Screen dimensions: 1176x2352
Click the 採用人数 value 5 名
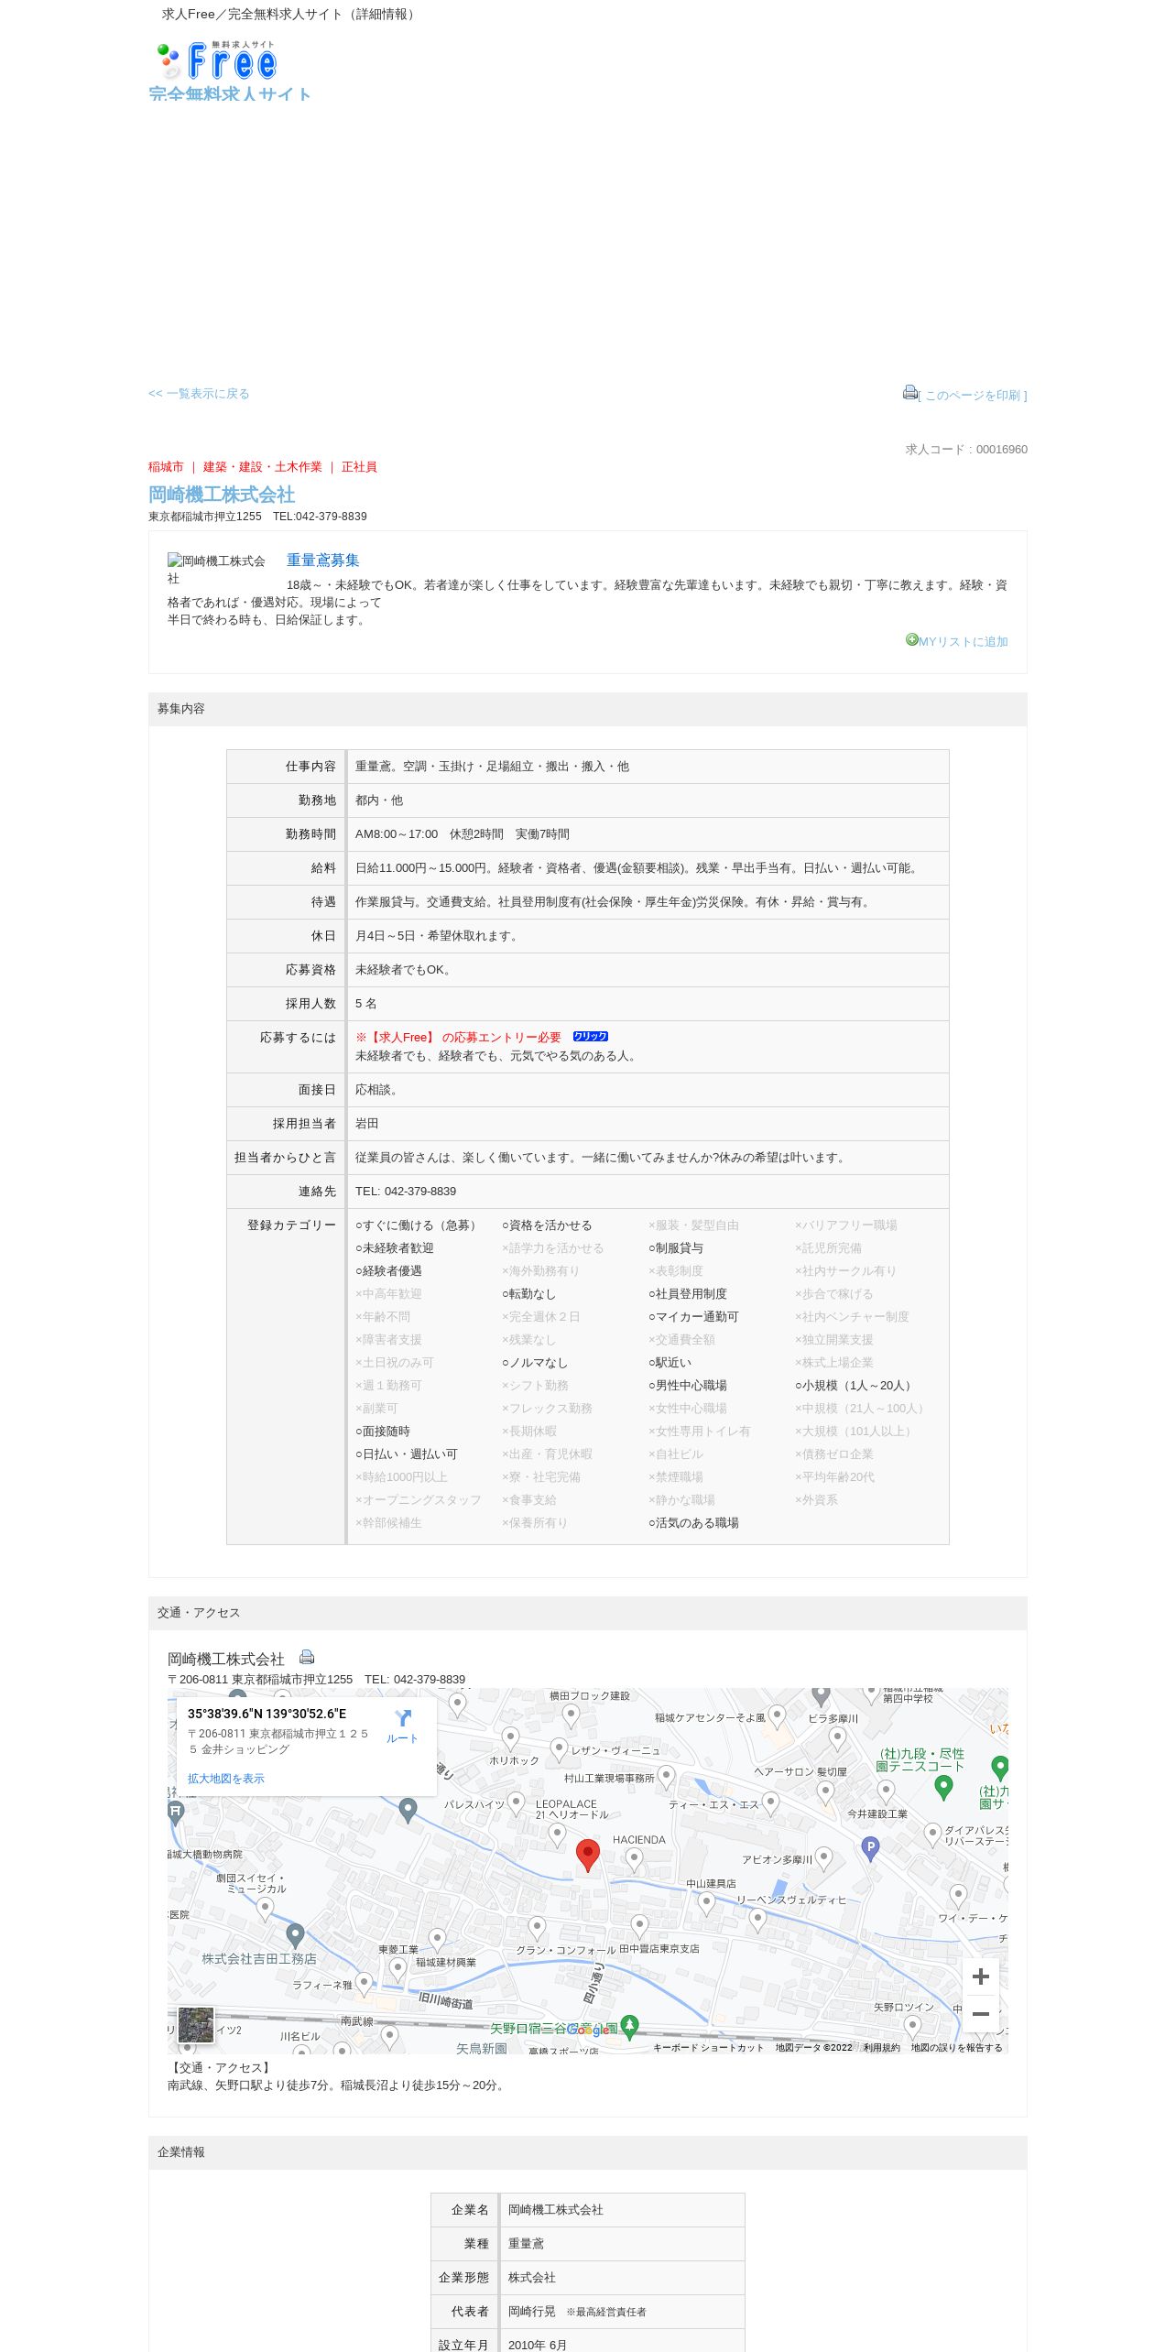(x=366, y=1004)
